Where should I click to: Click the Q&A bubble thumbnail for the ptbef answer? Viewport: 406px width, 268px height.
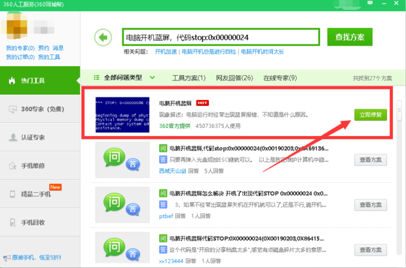(x=122, y=205)
